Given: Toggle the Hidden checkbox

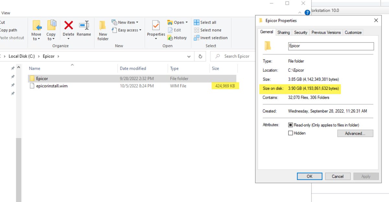Looking at the screenshot, I should [x=290, y=133].
